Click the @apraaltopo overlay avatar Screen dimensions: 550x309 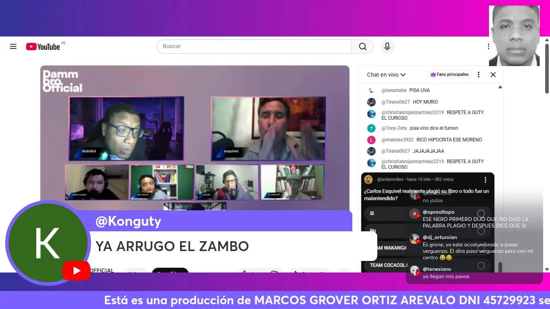tap(415, 213)
